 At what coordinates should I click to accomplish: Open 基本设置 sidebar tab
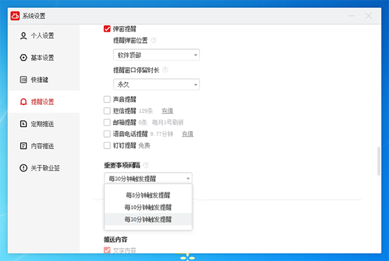pyautogui.click(x=44, y=58)
